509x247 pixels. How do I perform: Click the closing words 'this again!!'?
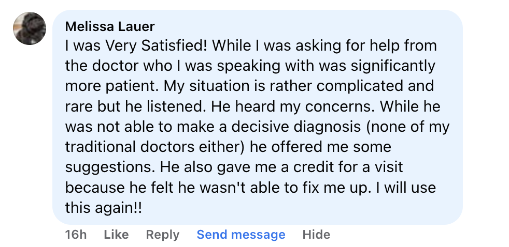[x=104, y=207]
